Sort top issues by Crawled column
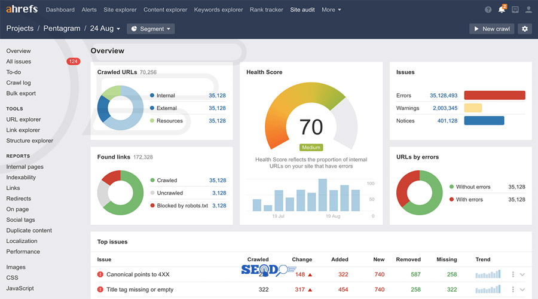538x299 pixels. pyautogui.click(x=258, y=260)
